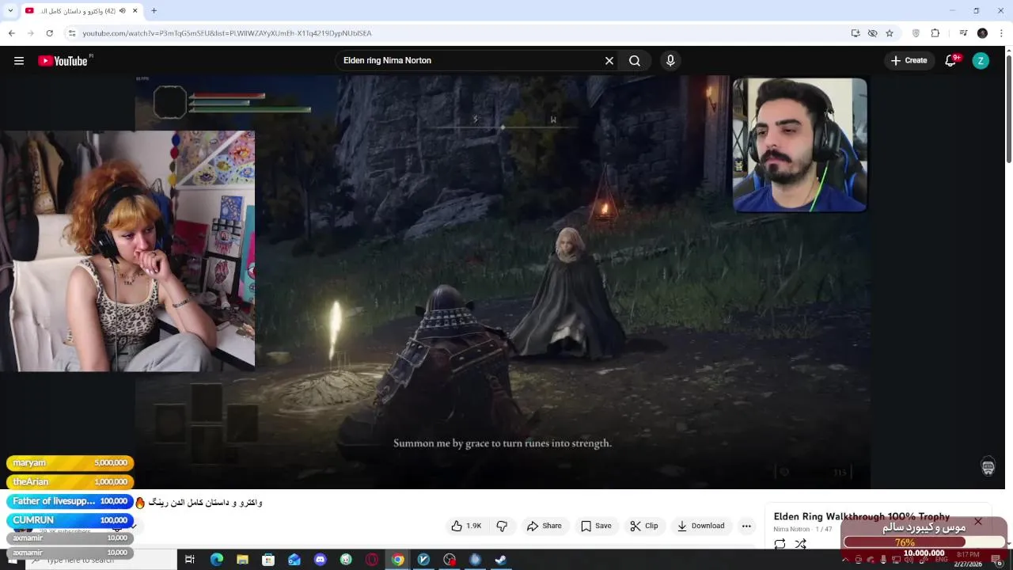Save video to a playlist
The height and width of the screenshot is (570, 1013).
[596, 526]
